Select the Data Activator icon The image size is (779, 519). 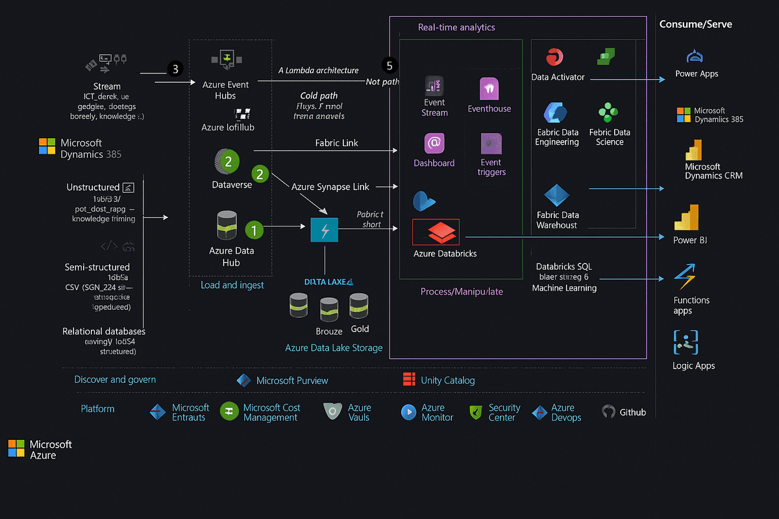[556, 57]
